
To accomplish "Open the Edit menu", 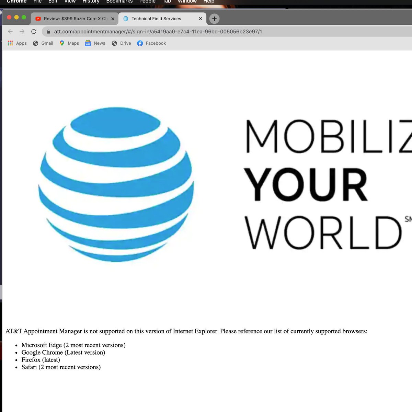I will pos(53,1).
